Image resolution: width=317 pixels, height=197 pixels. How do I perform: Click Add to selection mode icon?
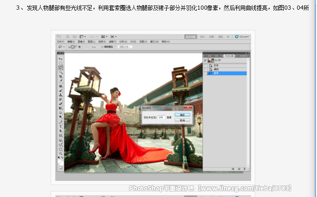73,47
